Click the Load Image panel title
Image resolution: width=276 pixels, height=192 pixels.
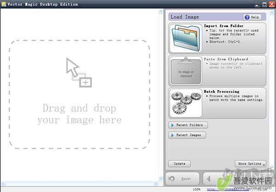tap(185, 17)
